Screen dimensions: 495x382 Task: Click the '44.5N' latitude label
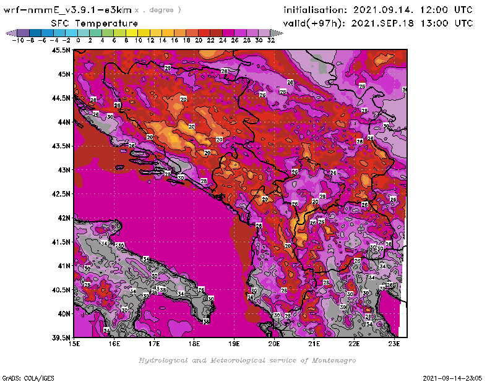(x=61, y=98)
